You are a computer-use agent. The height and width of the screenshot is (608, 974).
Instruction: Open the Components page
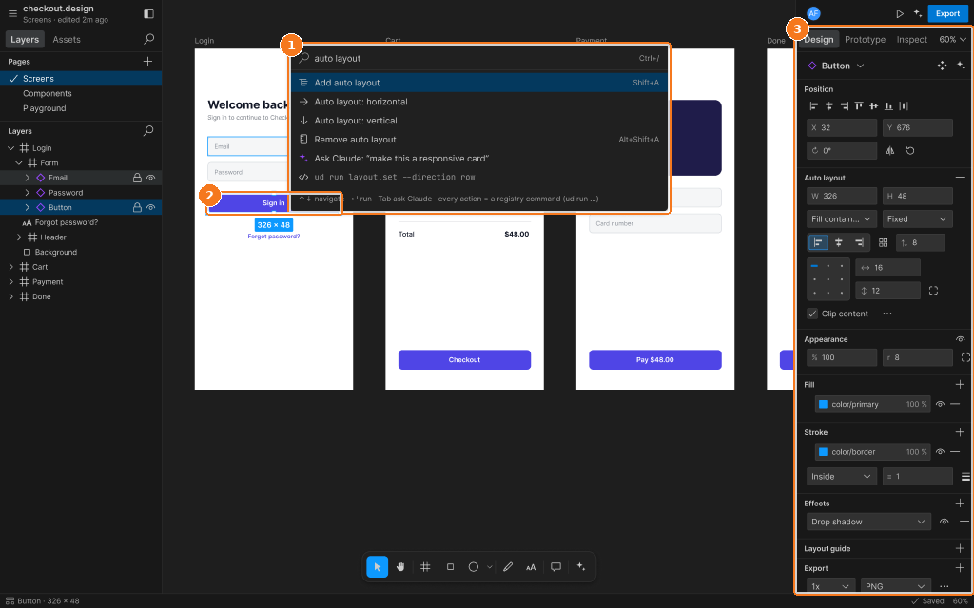click(48, 93)
